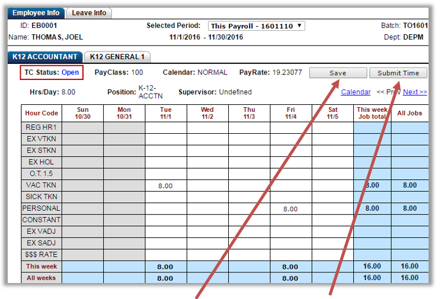The image size is (441, 299).
Task: Open the Calendar link
Action: 356,92
